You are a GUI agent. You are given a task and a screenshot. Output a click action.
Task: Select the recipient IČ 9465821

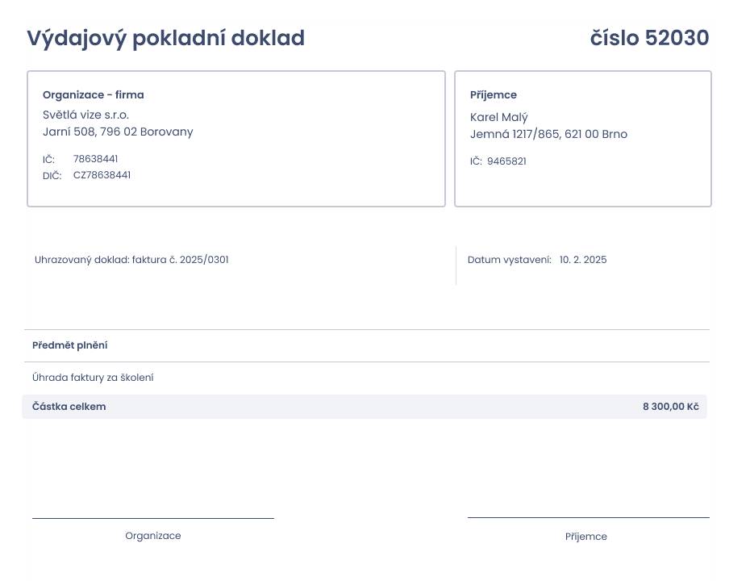pos(506,161)
